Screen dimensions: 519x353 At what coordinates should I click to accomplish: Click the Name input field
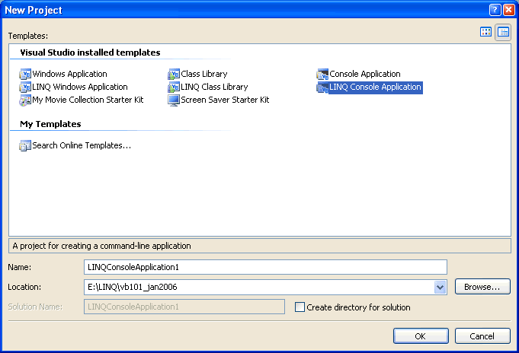click(x=265, y=267)
